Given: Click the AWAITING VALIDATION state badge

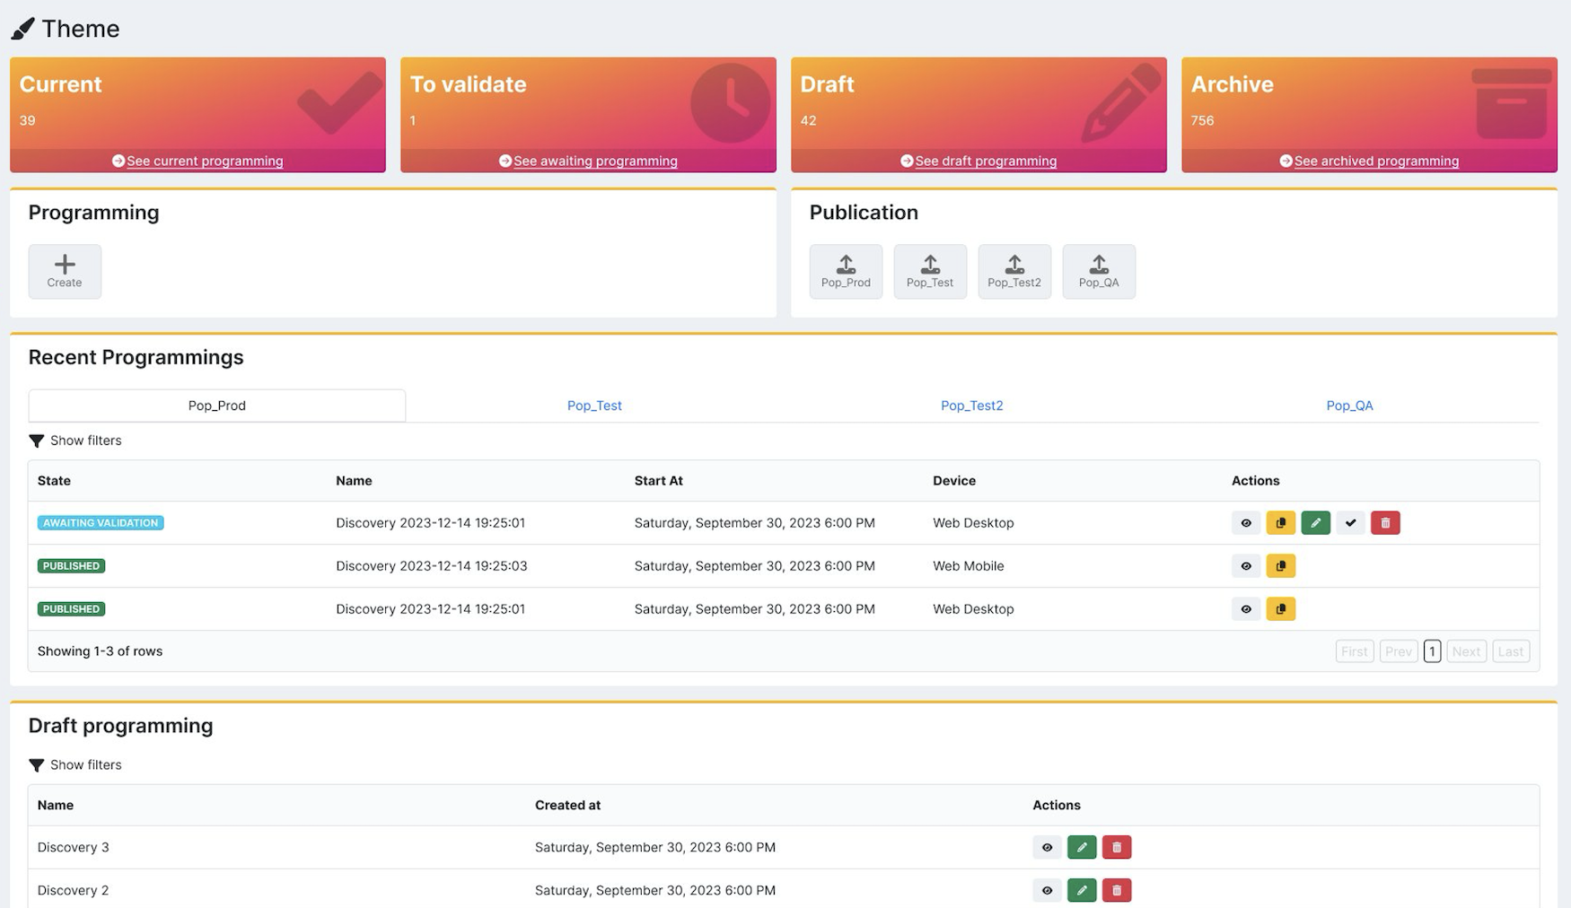Looking at the screenshot, I should (x=101, y=523).
